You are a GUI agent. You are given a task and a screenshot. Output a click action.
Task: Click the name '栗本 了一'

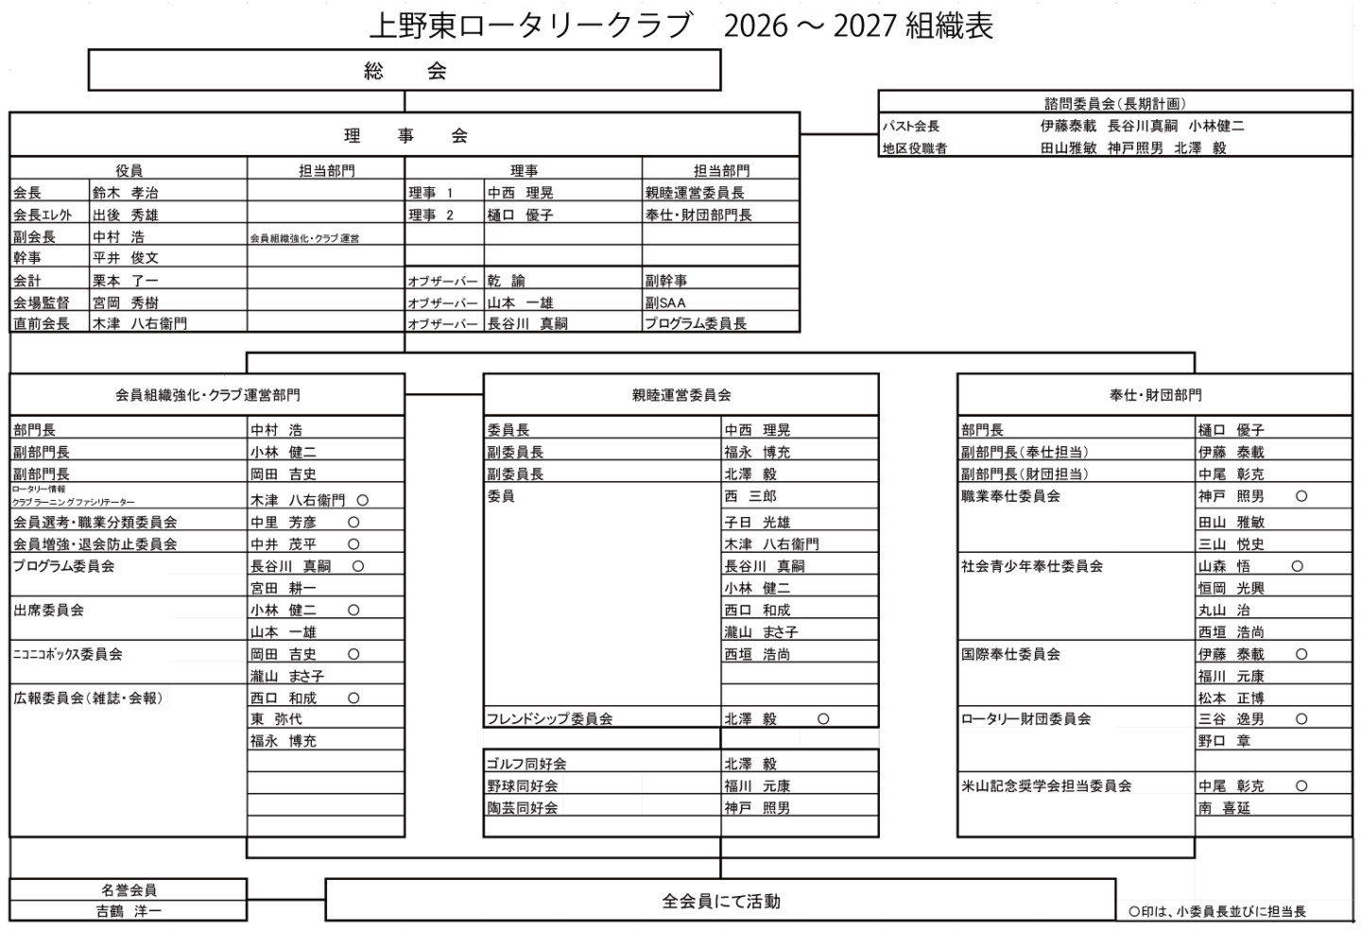tap(126, 281)
